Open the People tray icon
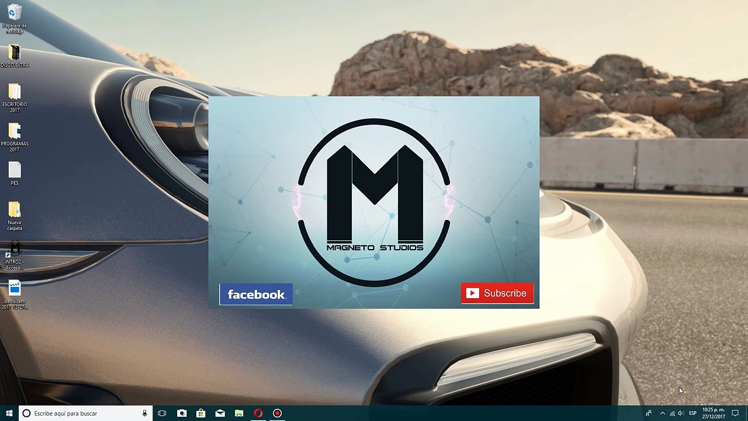The height and width of the screenshot is (421, 748). 649,413
